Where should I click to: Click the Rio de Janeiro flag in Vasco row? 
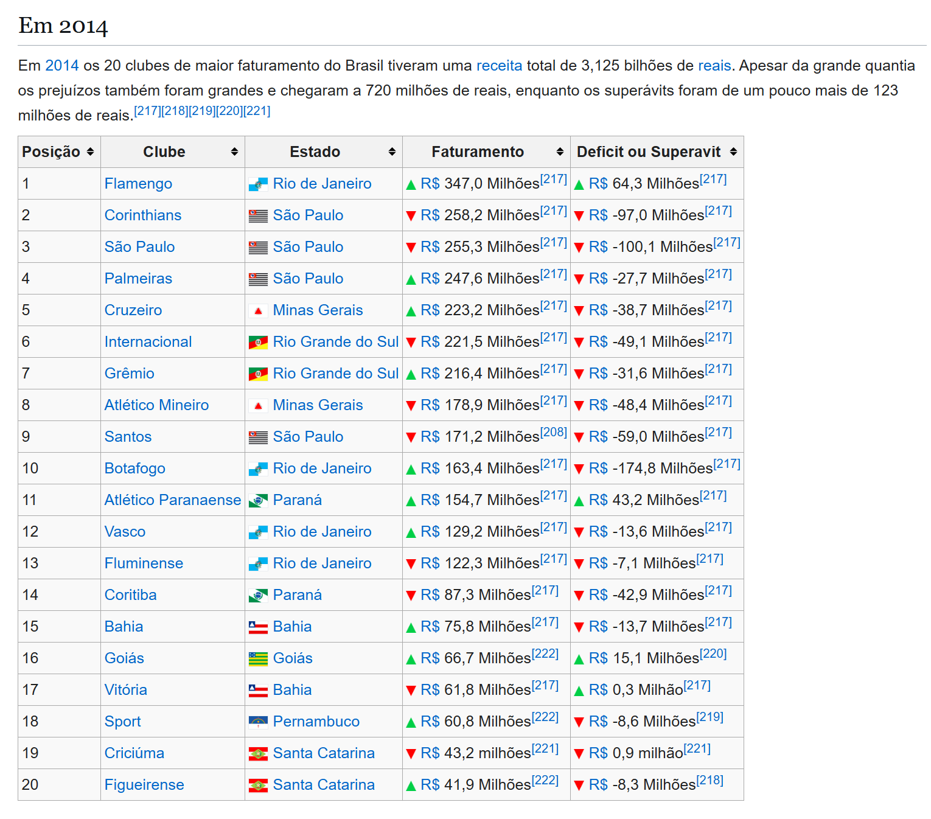[258, 532]
